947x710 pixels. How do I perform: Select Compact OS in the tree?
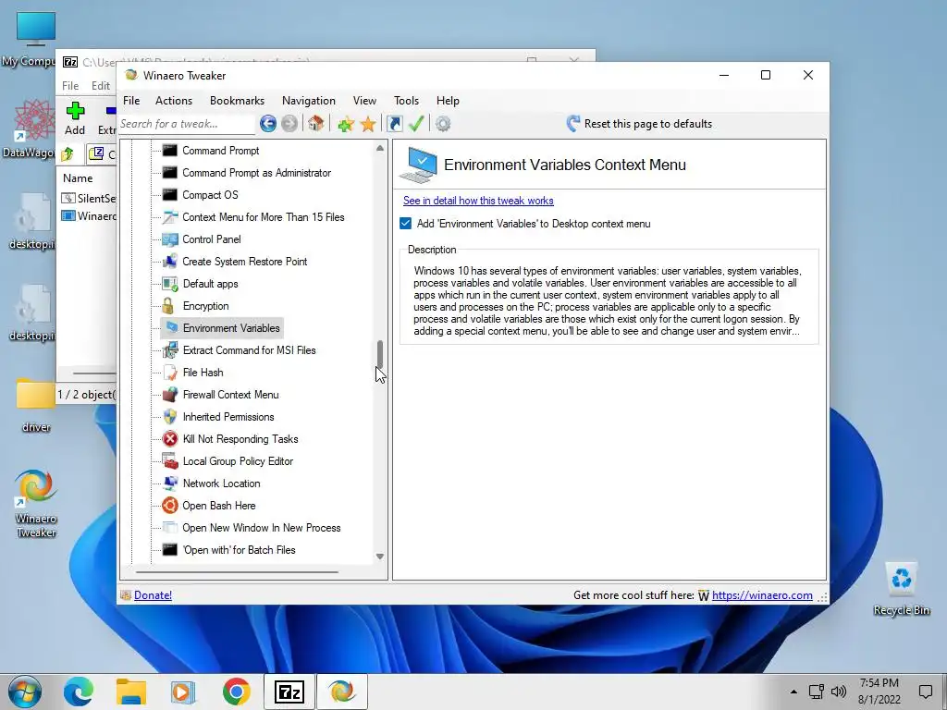click(210, 195)
